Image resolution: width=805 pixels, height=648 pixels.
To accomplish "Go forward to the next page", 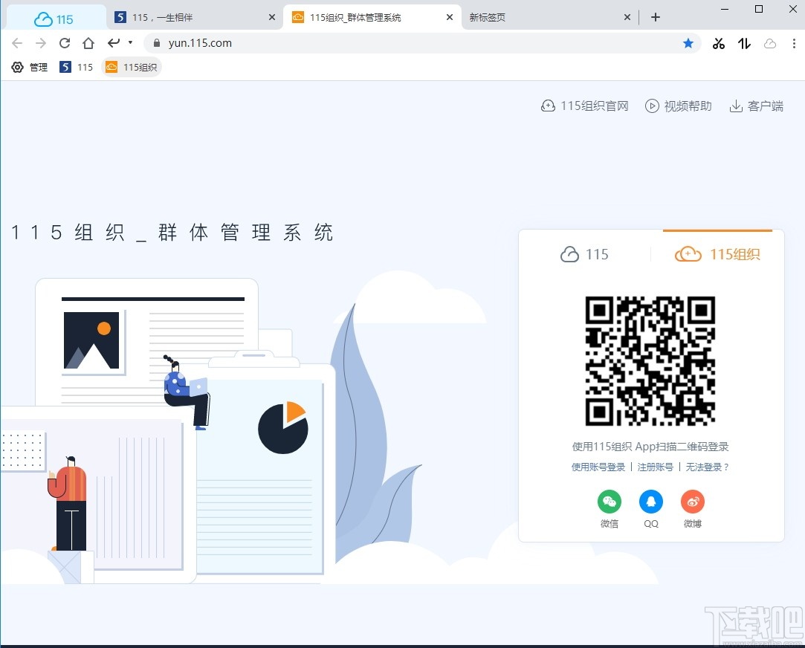I will pyautogui.click(x=41, y=43).
